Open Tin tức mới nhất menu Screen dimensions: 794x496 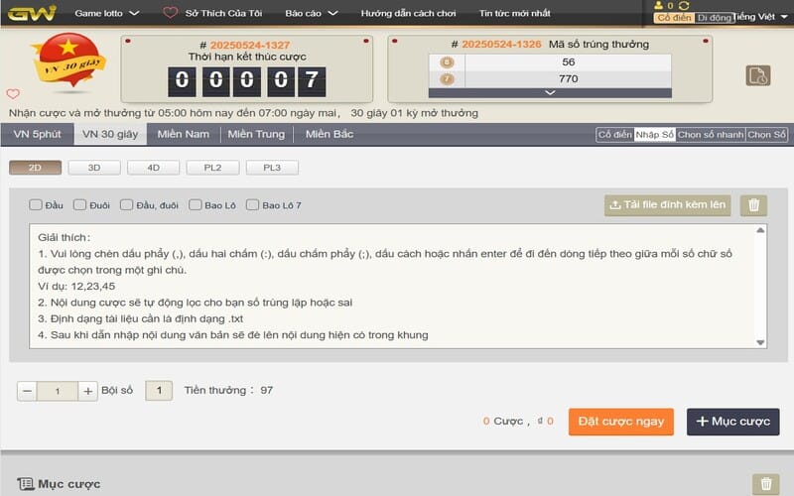point(514,13)
